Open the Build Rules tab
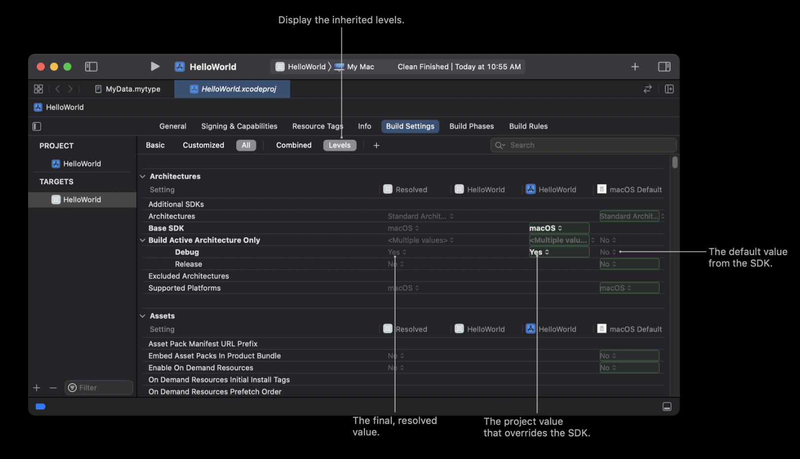 click(529, 126)
